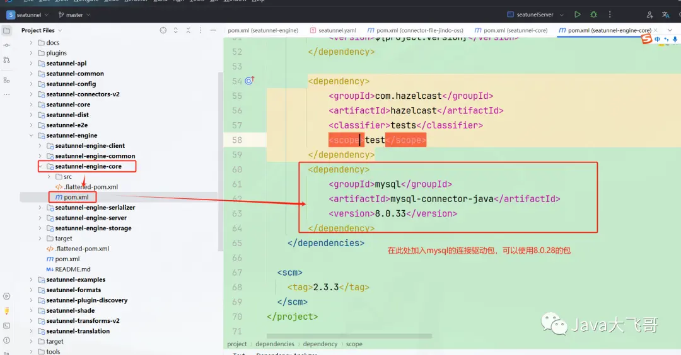The image size is (681, 355).
Task: Click the hazelcast groupId line 55
Action: [411, 96]
